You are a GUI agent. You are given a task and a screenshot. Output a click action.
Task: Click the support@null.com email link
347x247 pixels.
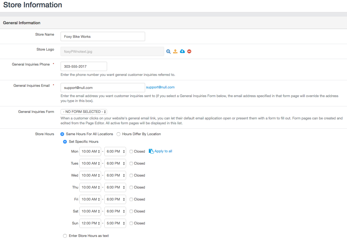tap(160, 87)
